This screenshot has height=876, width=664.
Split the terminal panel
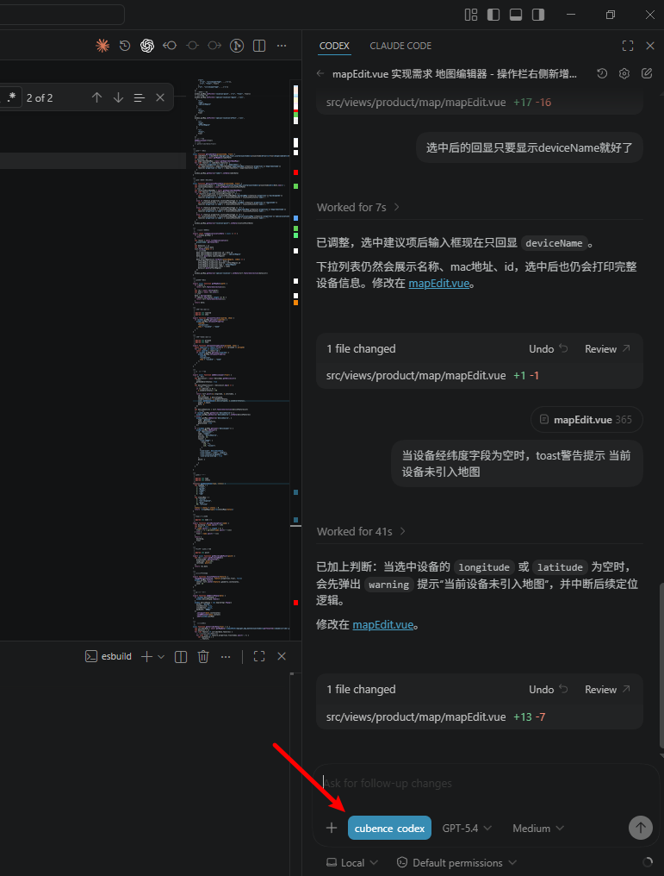tap(181, 656)
